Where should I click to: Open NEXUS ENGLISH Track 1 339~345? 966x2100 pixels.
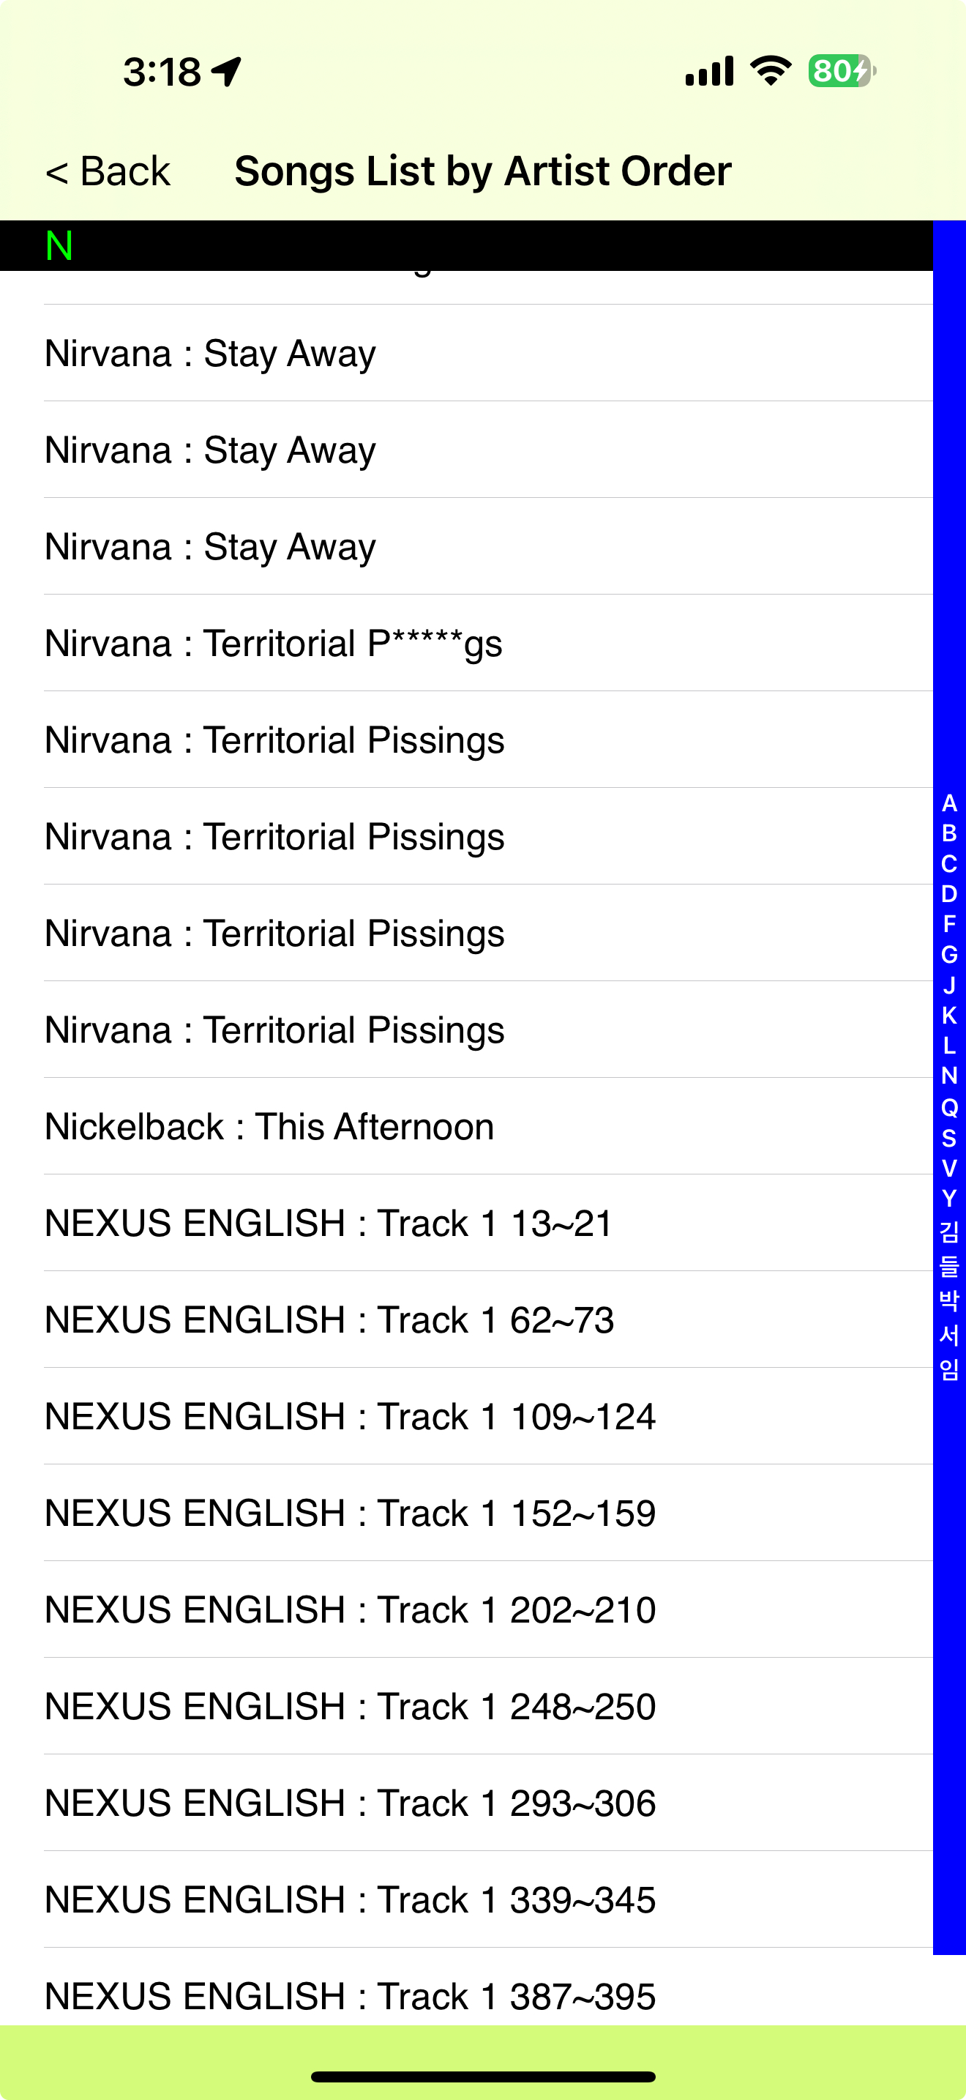(x=351, y=1900)
